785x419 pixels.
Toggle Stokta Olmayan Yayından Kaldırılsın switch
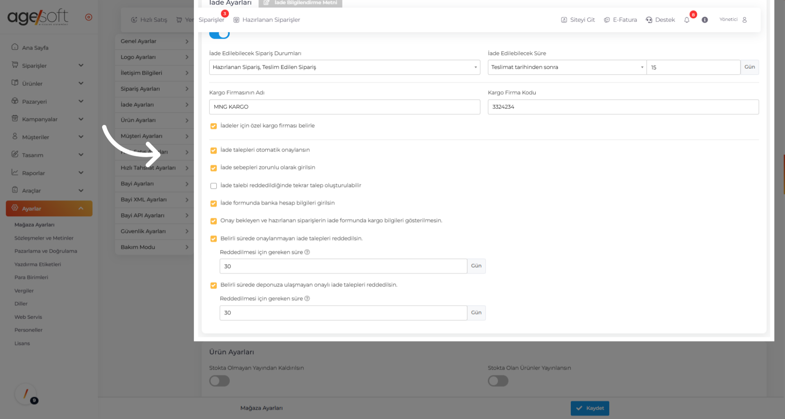point(220,381)
